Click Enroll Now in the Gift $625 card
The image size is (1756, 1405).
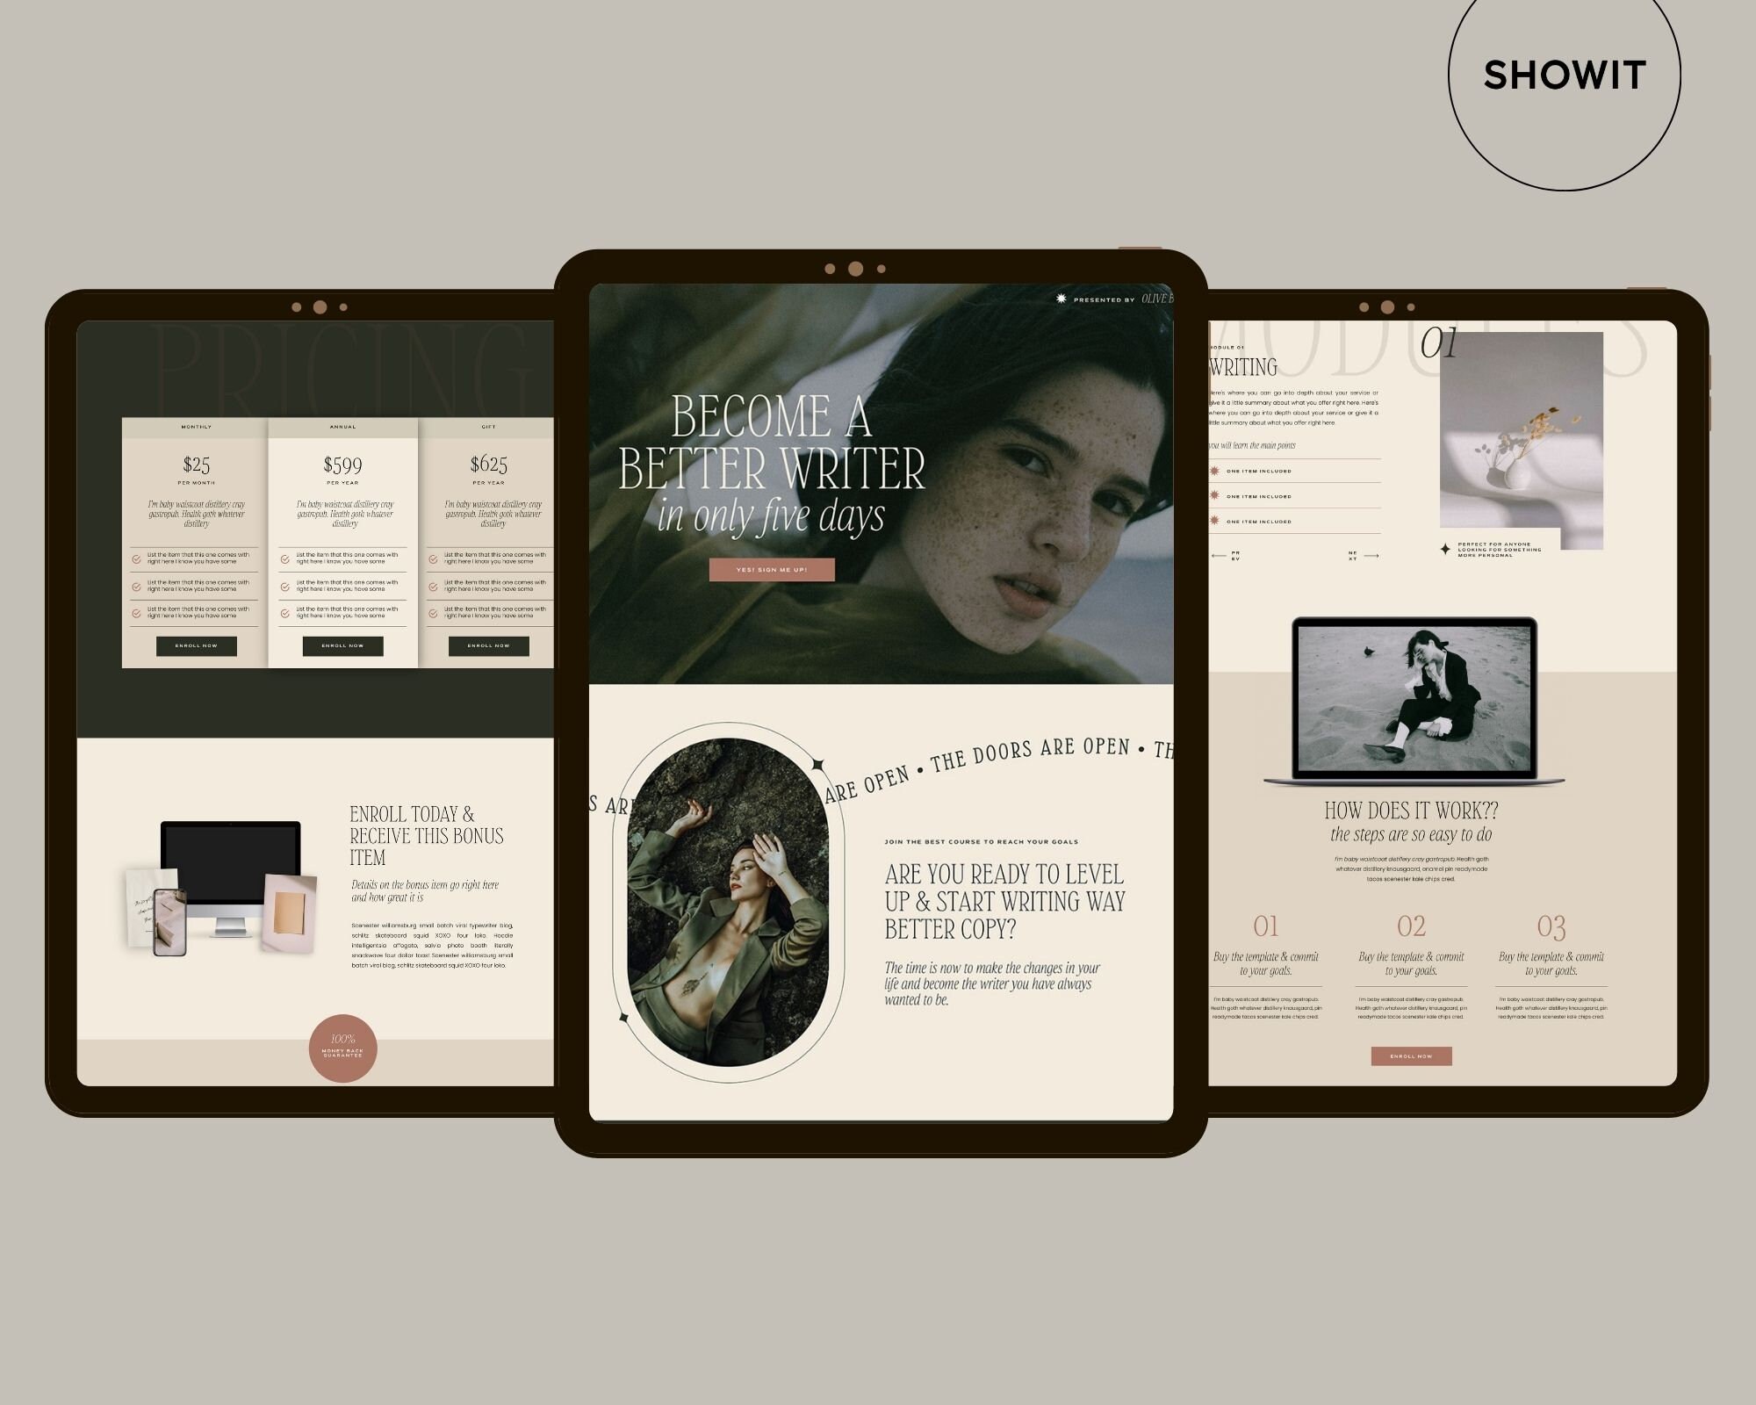pos(489,646)
